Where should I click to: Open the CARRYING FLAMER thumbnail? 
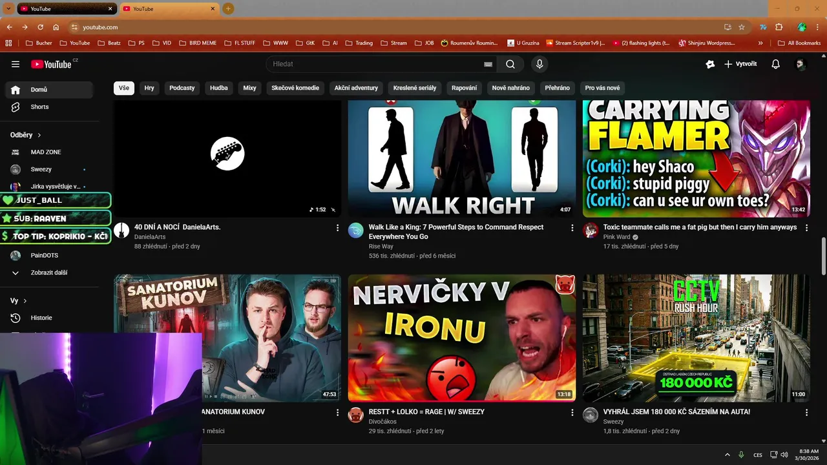pyautogui.click(x=696, y=159)
